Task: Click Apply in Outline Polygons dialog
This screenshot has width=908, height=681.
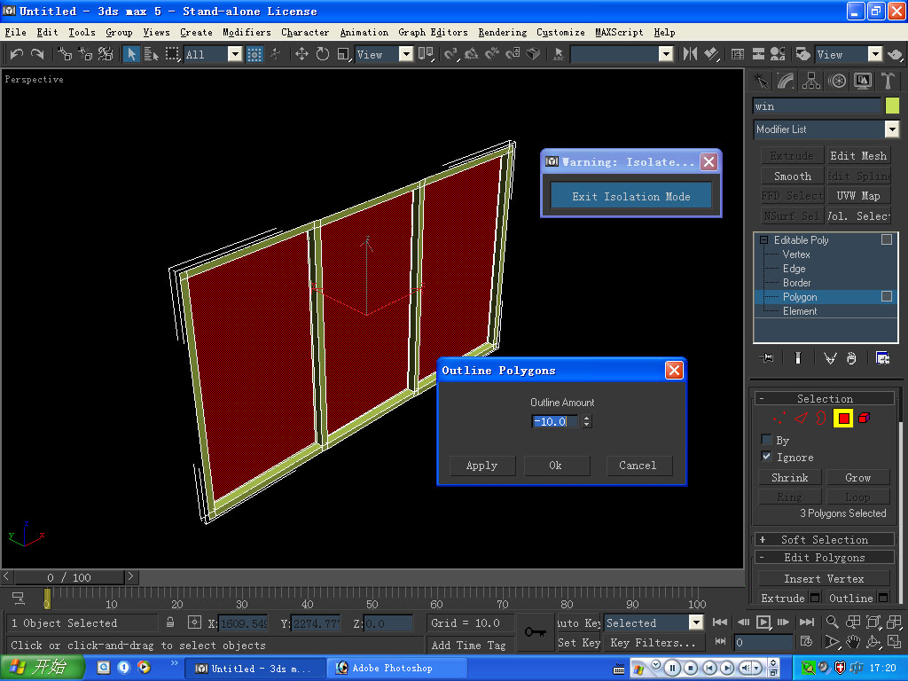Action: pos(481,466)
